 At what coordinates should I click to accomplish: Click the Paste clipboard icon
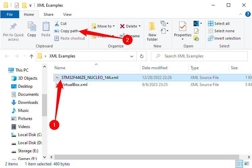click(x=46, y=26)
